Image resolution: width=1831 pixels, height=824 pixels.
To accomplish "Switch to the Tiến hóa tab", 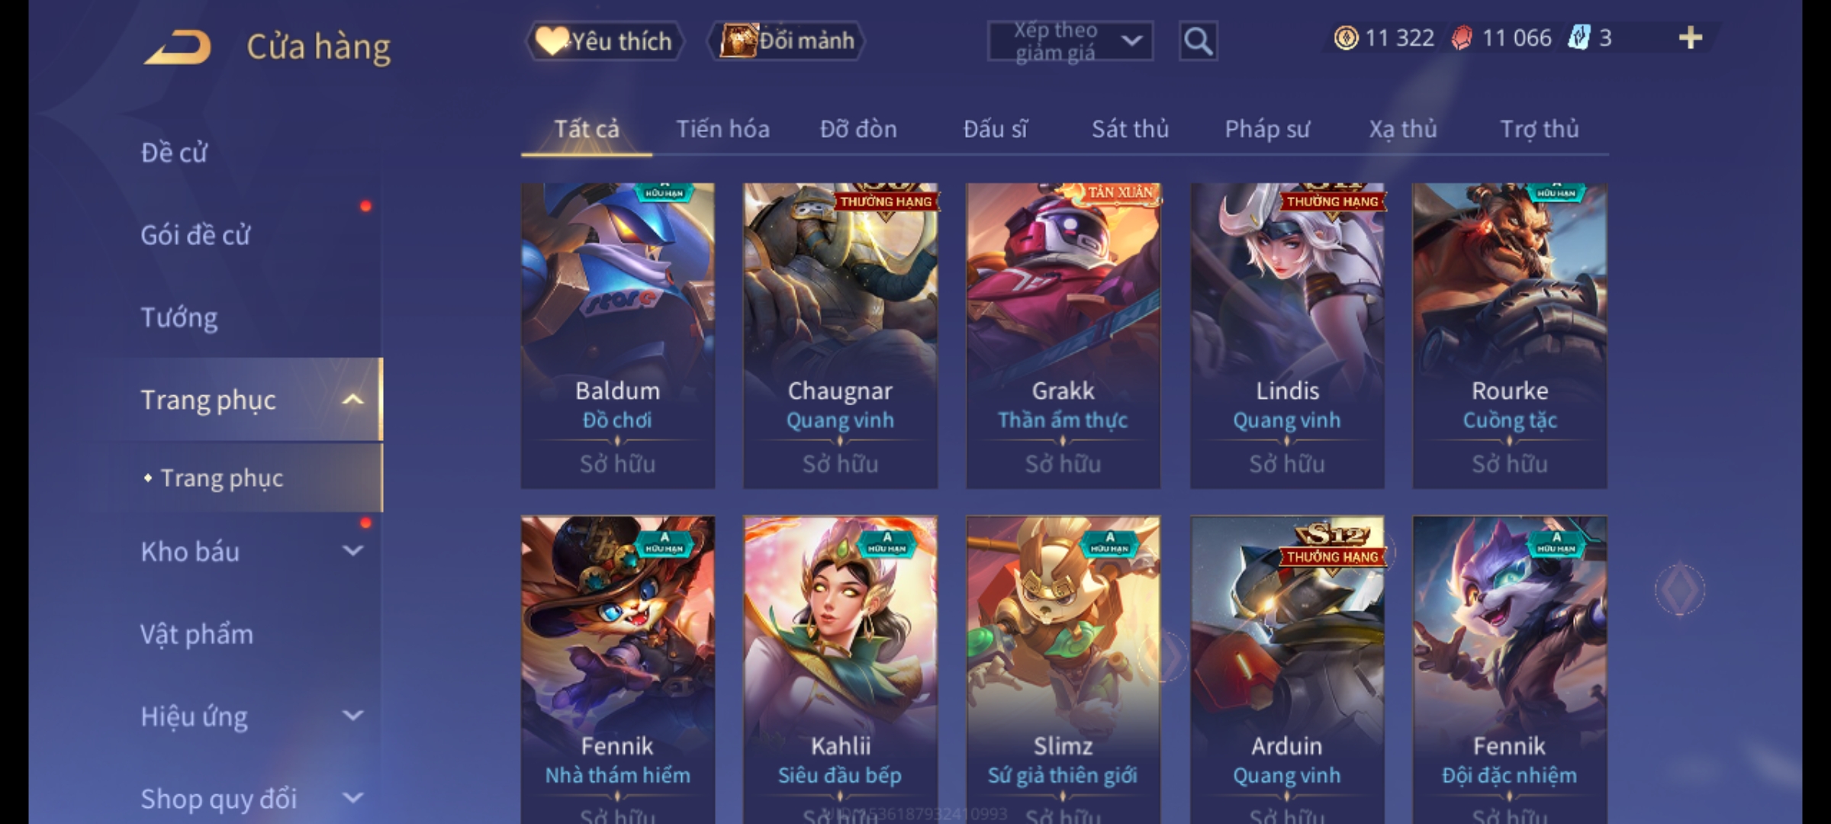I will click(722, 129).
